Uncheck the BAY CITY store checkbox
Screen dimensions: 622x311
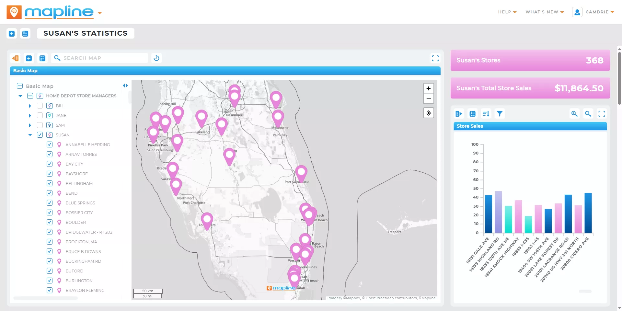(49, 164)
